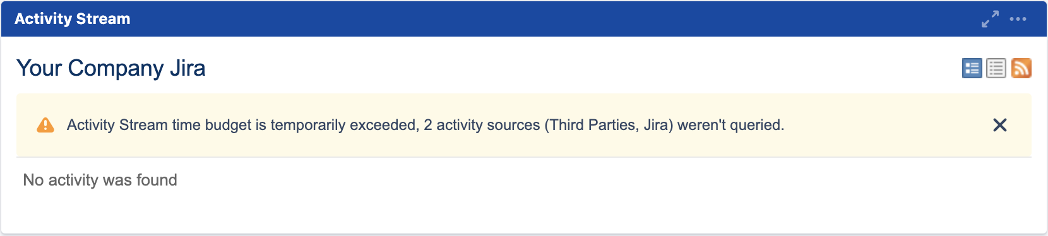Click the Activity Stream title

[73, 19]
